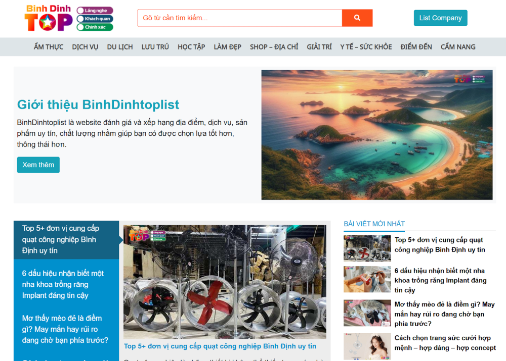Click the coastal beach banner image
The width and height of the screenshot is (506, 361).
pos(376,135)
